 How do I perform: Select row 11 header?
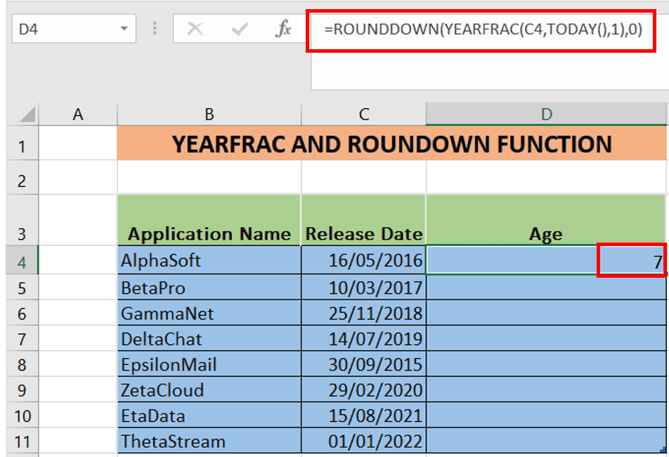pos(22,441)
